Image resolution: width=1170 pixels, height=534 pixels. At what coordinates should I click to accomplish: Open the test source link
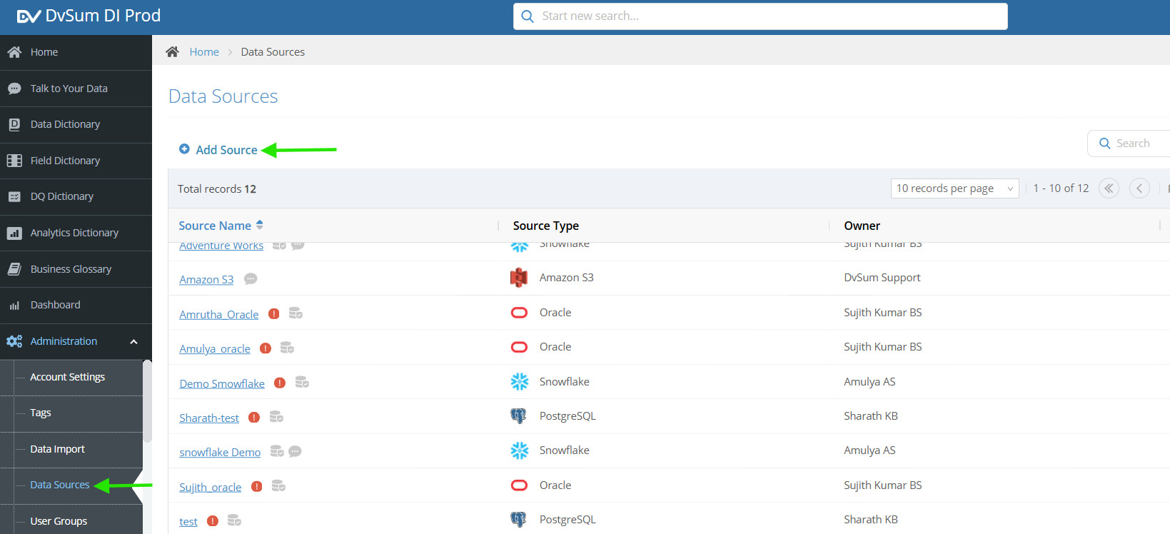tap(188, 522)
